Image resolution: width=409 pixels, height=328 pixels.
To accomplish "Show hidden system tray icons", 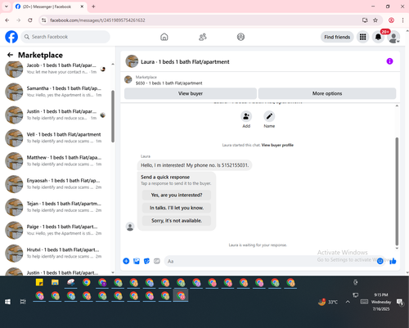I will click(348, 302).
